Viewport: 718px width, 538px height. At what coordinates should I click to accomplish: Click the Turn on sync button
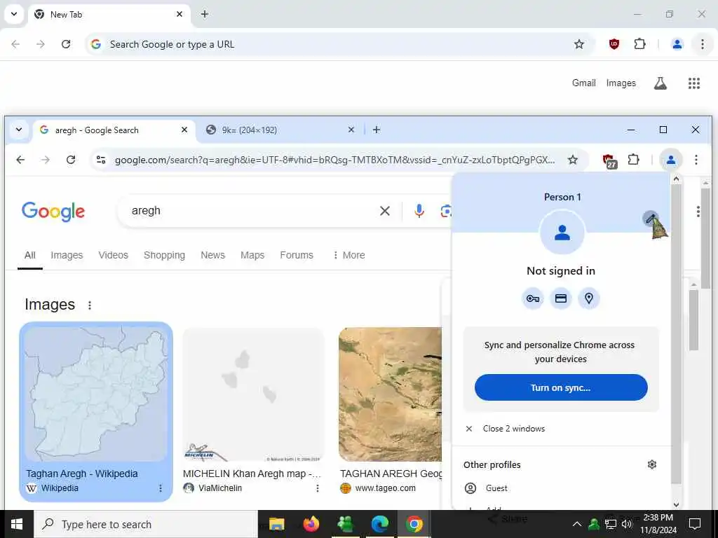point(561,387)
